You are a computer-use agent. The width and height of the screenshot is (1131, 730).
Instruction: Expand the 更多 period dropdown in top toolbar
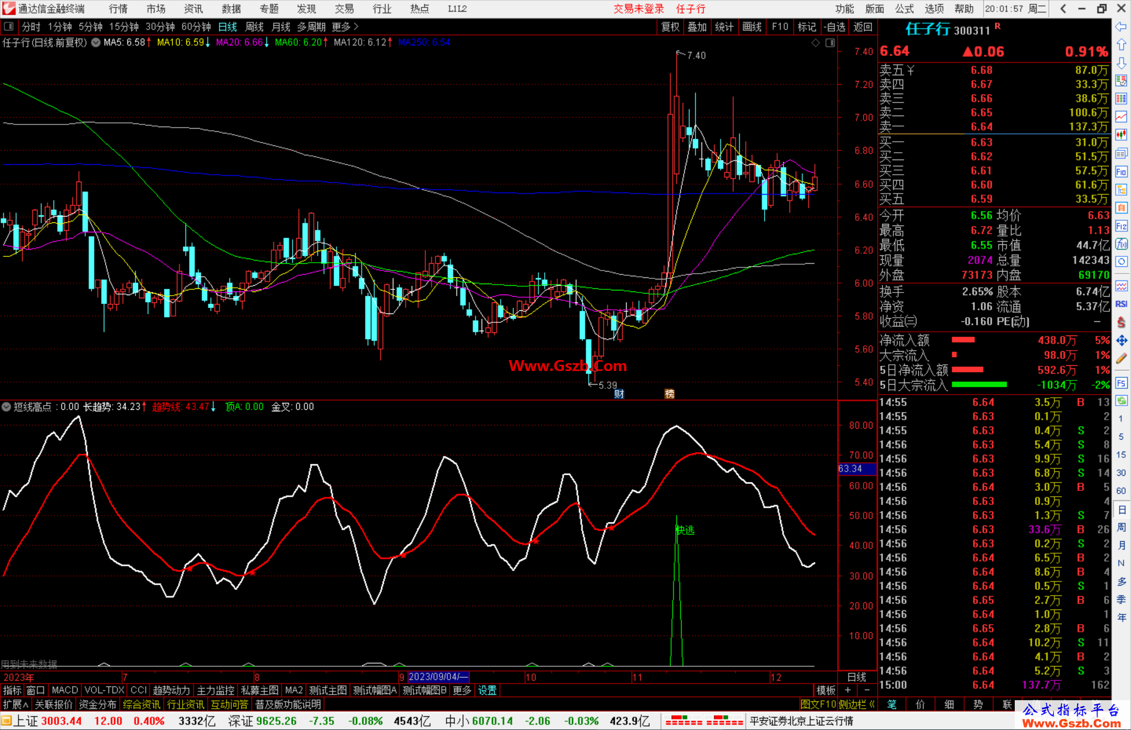[x=345, y=27]
